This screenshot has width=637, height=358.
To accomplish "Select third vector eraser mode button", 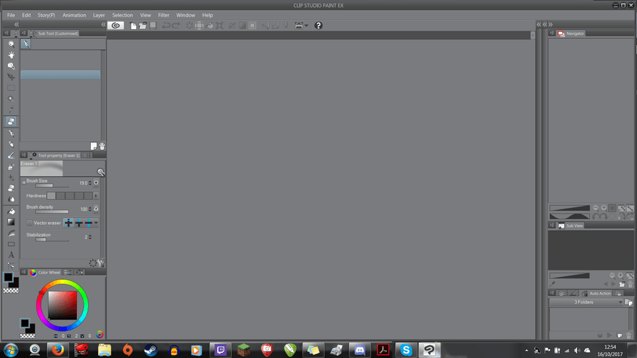I will point(88,223).
